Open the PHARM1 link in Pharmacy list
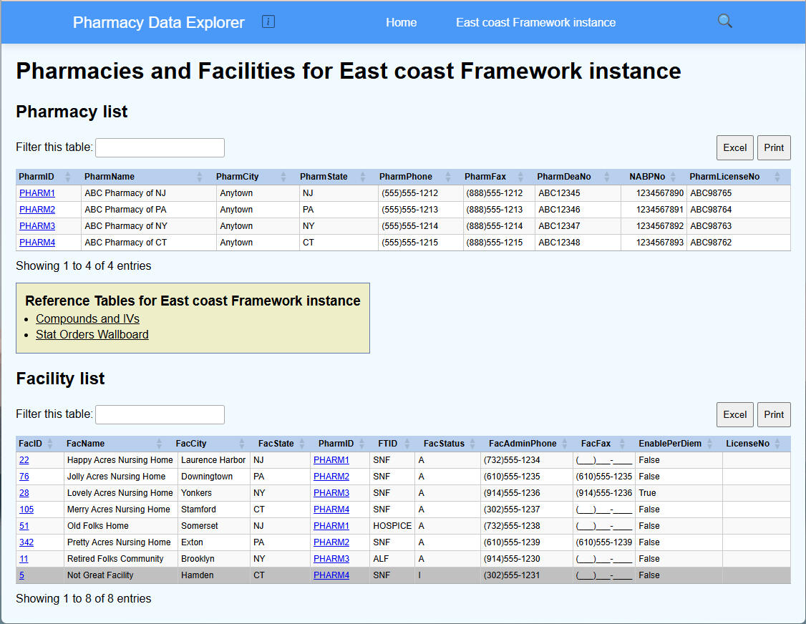The width and height of the screenshot is (806, 624). pyautogui.click(x=37, y=193)
